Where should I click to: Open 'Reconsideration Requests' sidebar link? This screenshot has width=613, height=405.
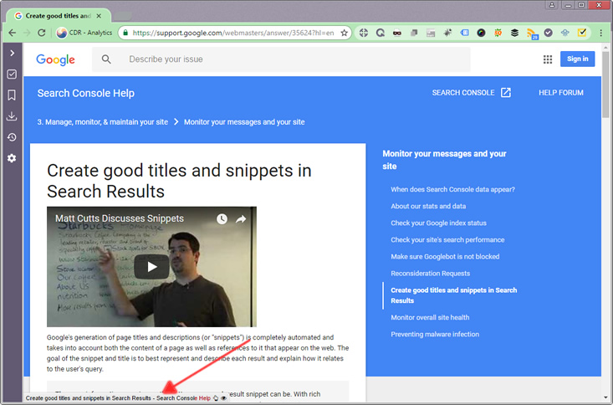(430, 274)
